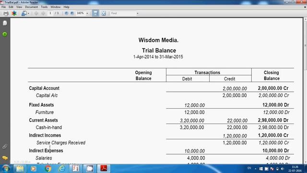Image resolution: width=307 pixels, height=173 pixels.
Task: Click the Find search field
Action: [123, 13]
